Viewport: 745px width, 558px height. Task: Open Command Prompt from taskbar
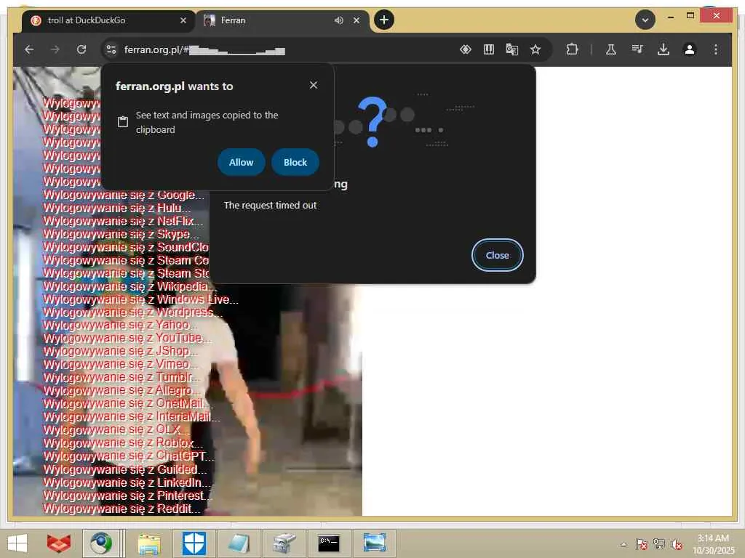[x=329, y=543]
